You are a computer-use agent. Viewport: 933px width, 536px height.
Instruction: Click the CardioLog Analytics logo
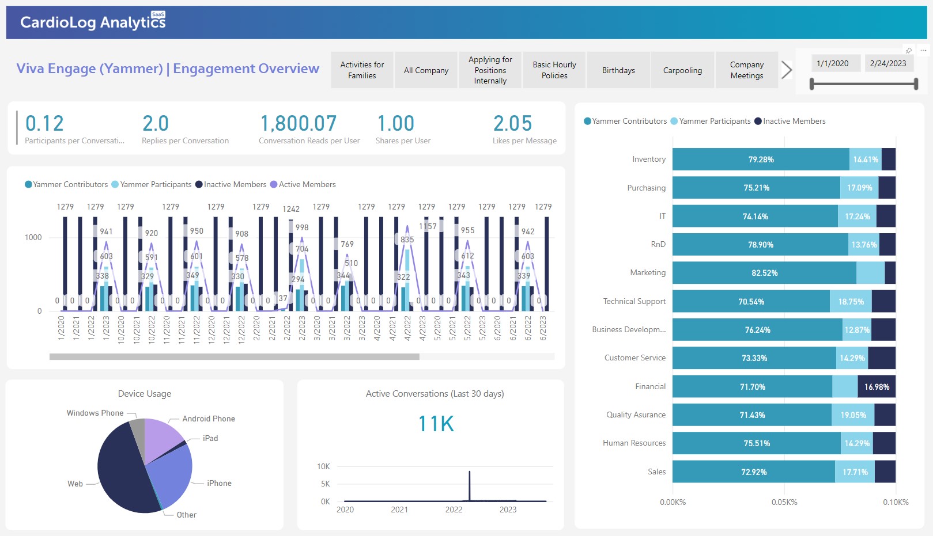click(x=93, y=22)
